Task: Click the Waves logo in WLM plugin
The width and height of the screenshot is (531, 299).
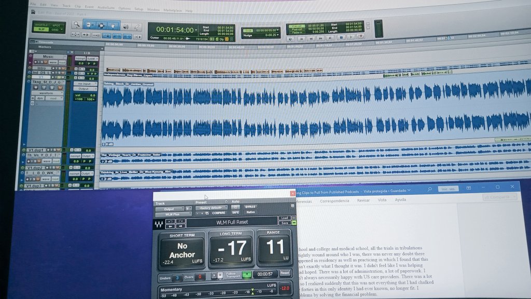Action: click(x=159, y=224)
